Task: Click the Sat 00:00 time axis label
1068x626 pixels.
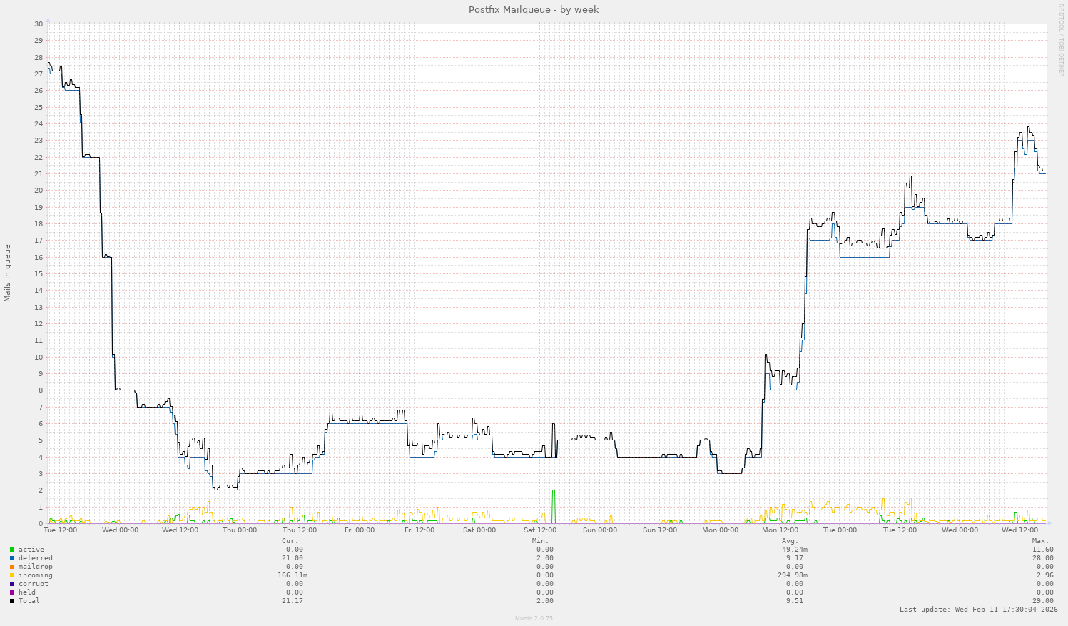Action: tap(478, 530)
